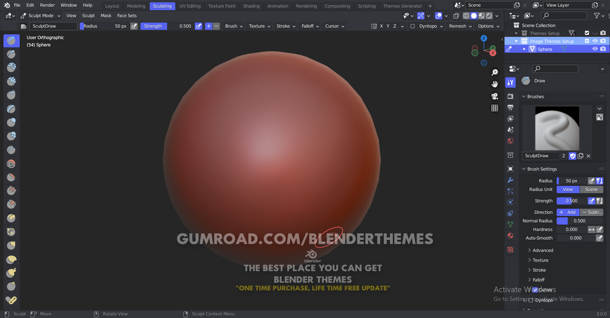Click the pan hand viewport icon
The width and height of the screenshot is (610, 318).
[x=495, y=84]
